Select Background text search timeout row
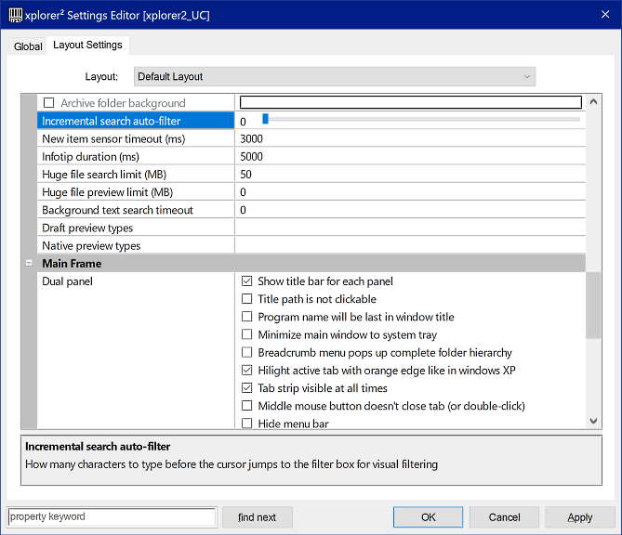This screenshot has width=622, height=535. 136,210
